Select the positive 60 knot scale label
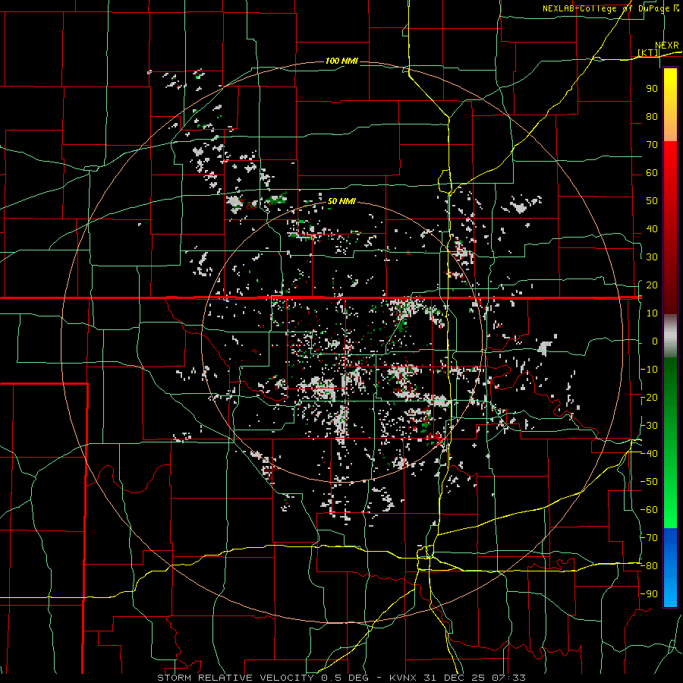This screenshot has width=683, height=683. (x=652, y=172)
